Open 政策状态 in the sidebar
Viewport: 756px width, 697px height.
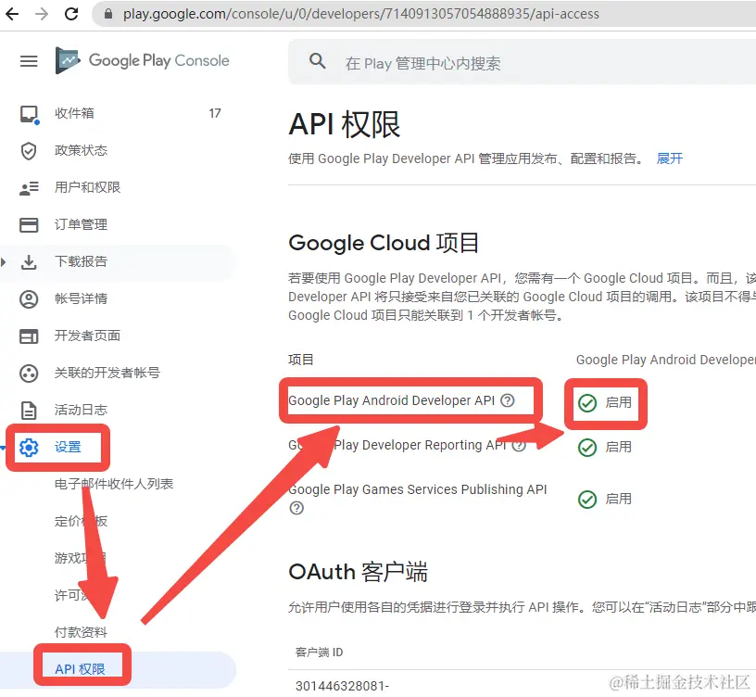coord(81,150)
